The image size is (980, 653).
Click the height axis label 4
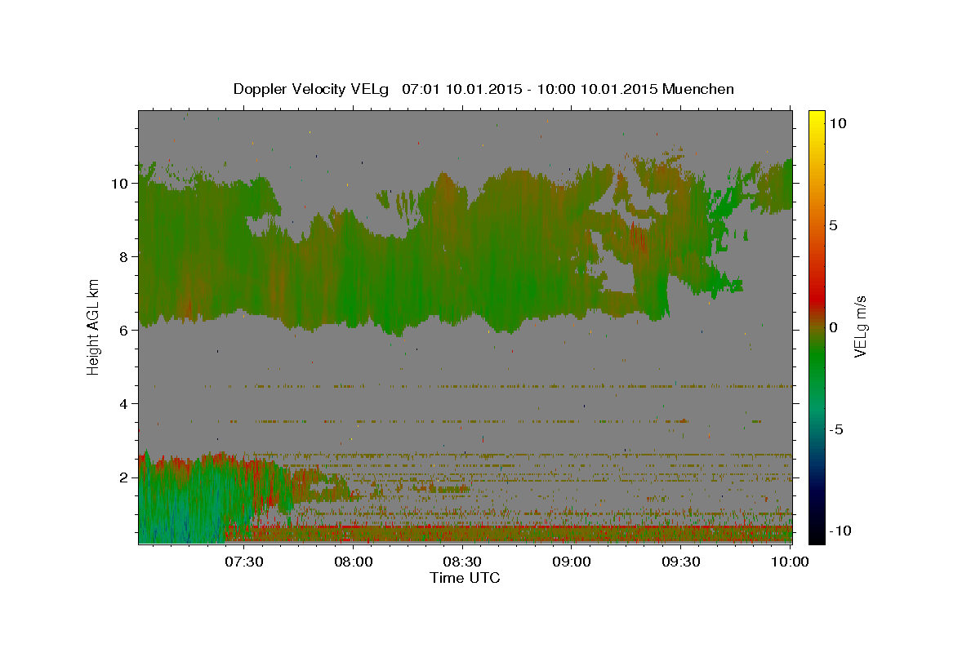(x=123, y=404)
